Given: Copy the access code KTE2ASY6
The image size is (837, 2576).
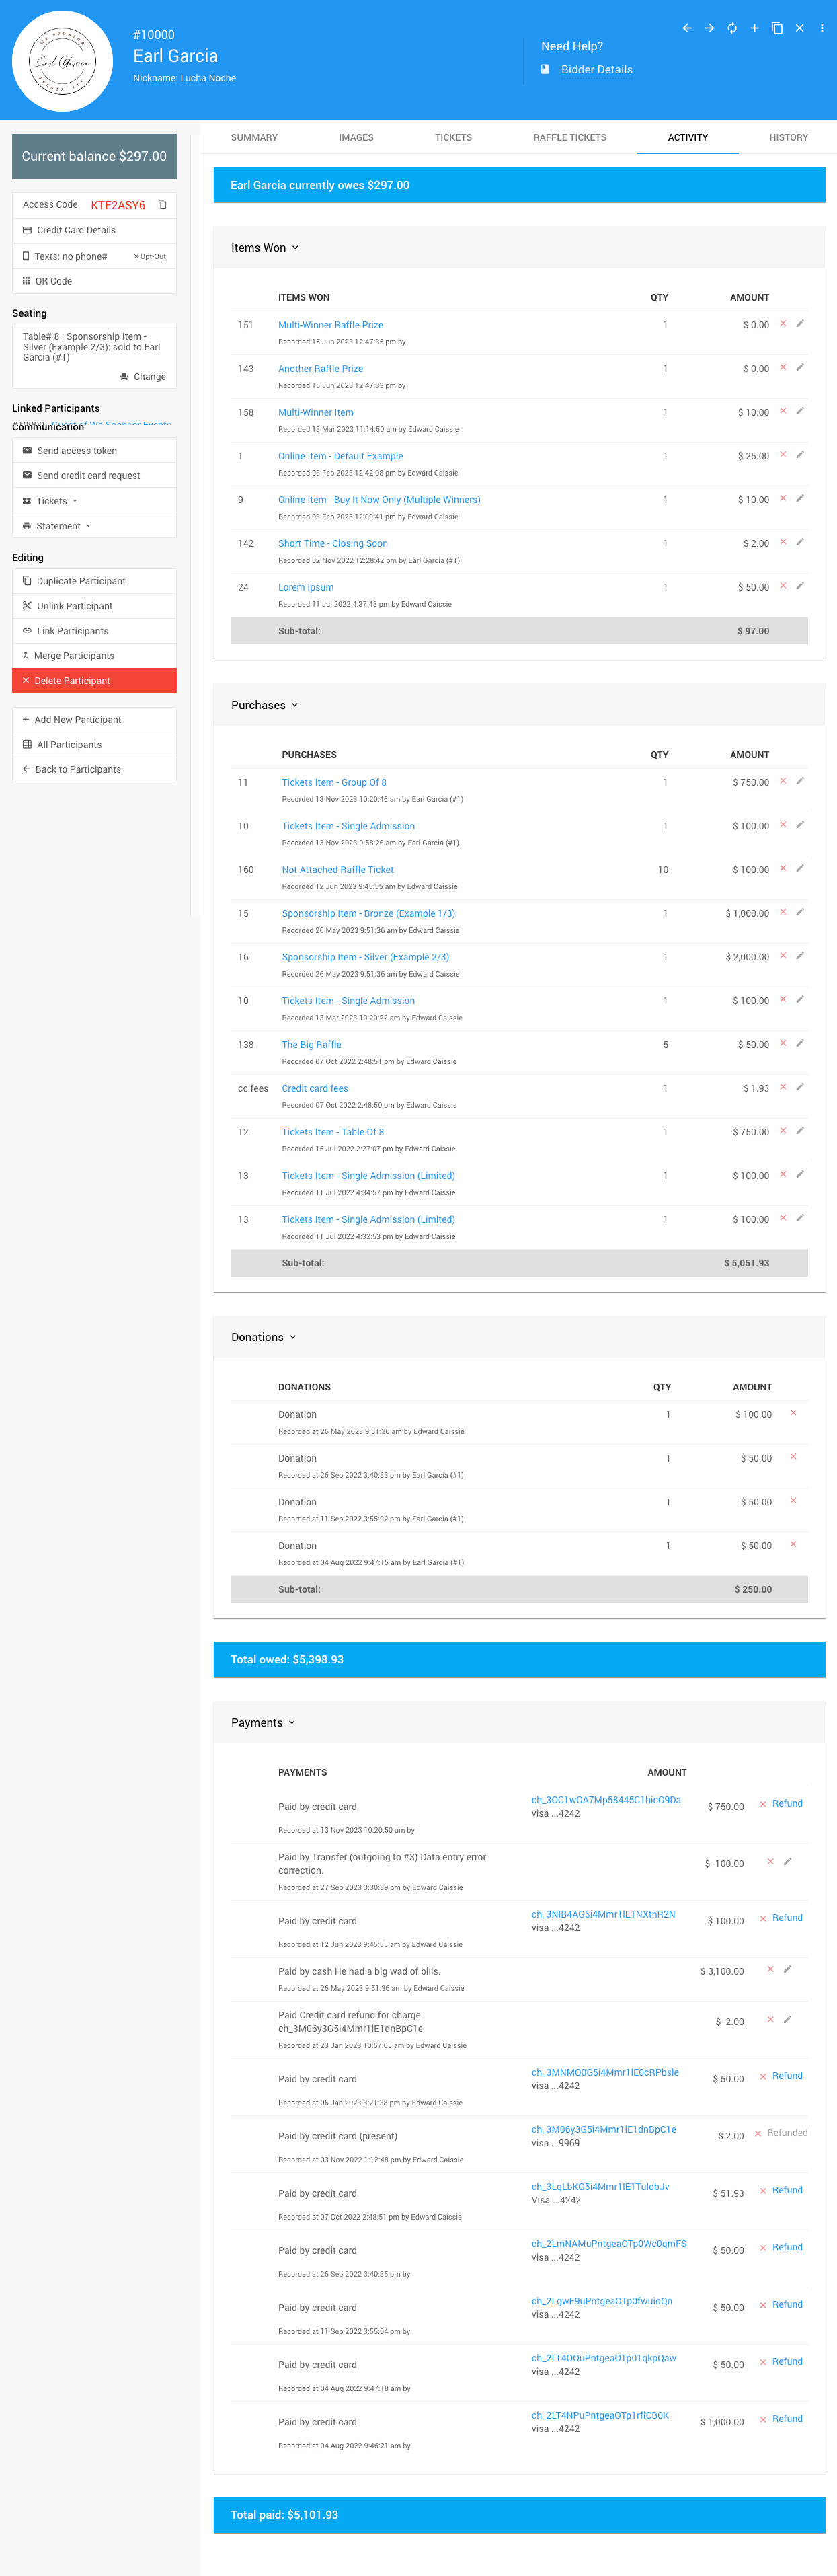Looking at the screenshot, I should (x=162, y=205).
